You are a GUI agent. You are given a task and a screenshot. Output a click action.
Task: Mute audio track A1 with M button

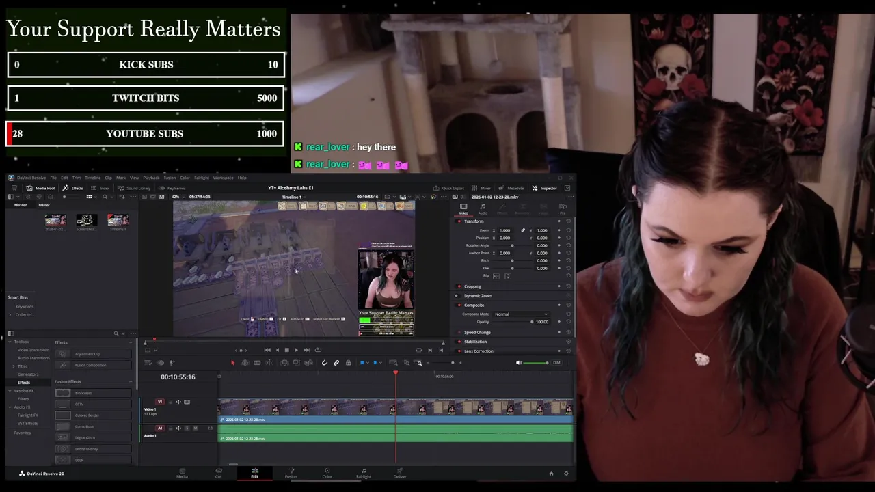point(196,428)
